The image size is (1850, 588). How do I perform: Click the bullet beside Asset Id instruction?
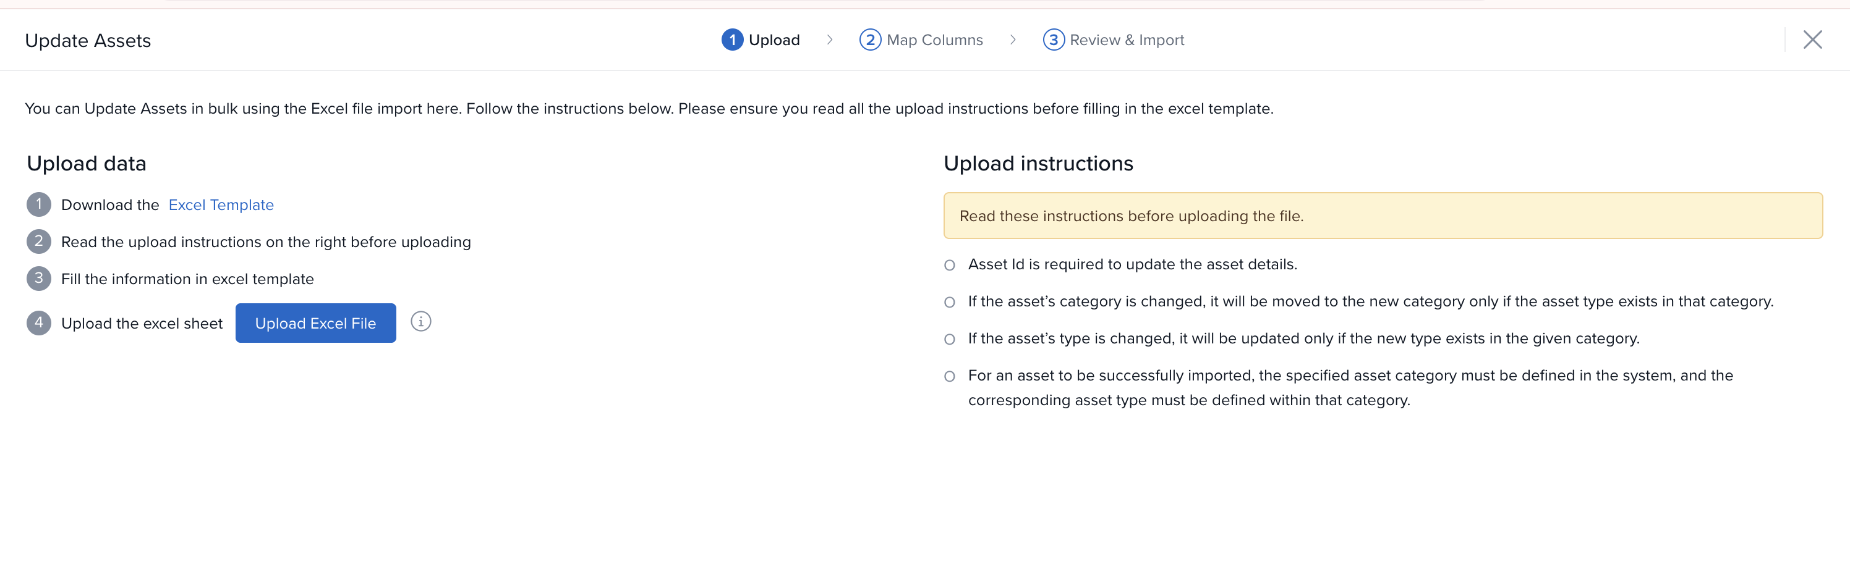click(x=949, y=266)
